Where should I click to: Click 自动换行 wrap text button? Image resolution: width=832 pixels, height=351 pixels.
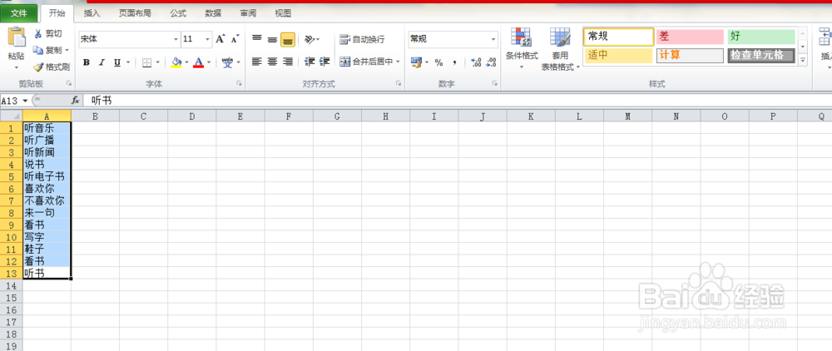[x=362, y=39]
